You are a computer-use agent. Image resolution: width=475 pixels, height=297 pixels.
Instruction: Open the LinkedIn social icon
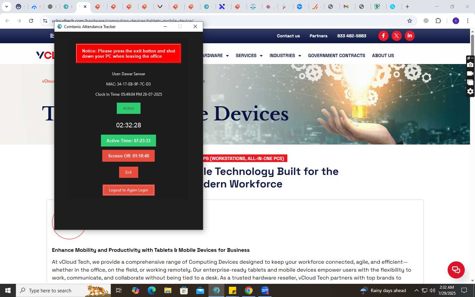pos(410,36)
